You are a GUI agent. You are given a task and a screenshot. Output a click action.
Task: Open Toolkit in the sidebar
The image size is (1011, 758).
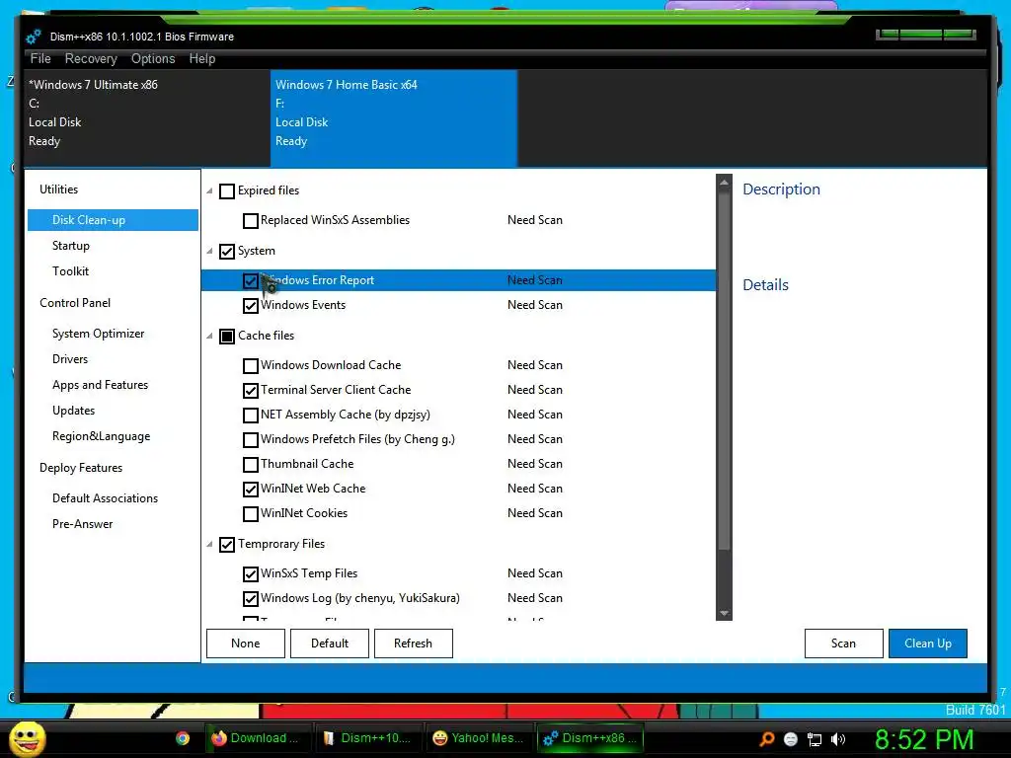pyautogui.click(x=70, y=271)
